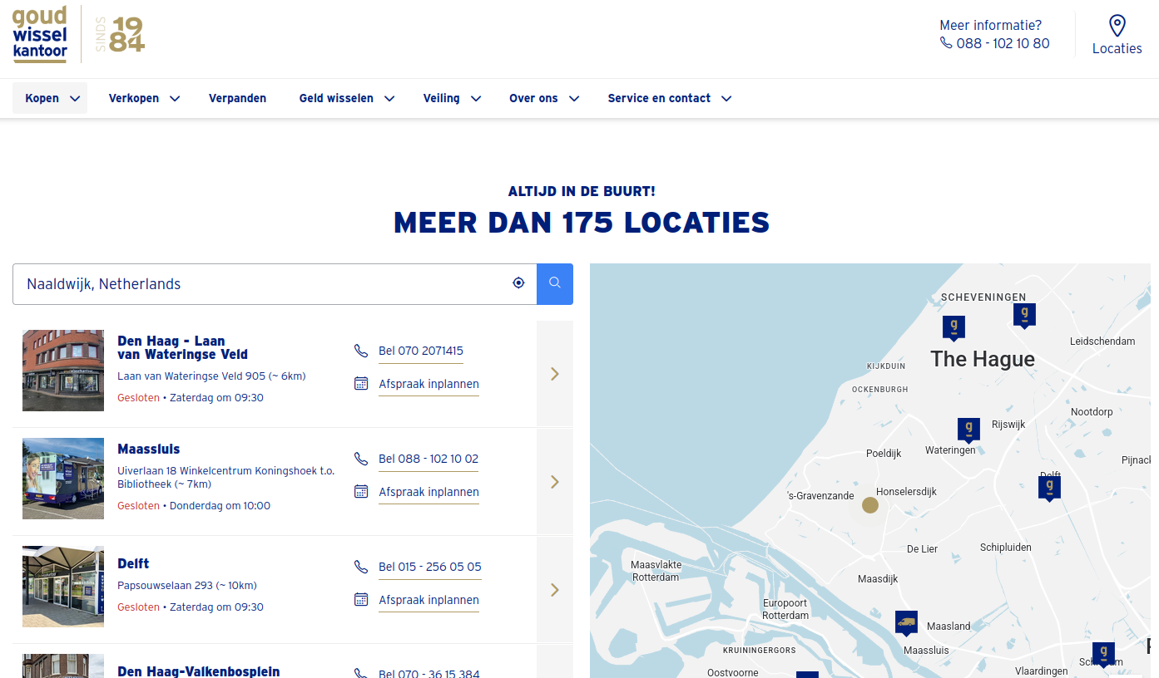Expand the Kopen dropdown menu

coord(51,98)
